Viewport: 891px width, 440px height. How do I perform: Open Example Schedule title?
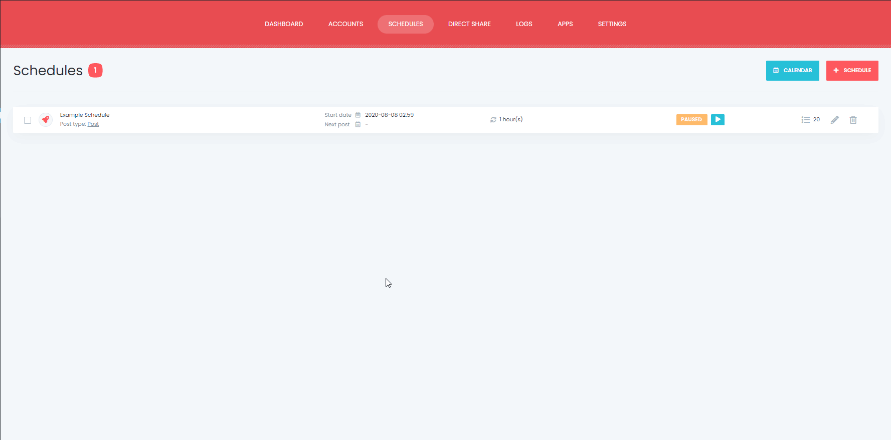point(85,115)
